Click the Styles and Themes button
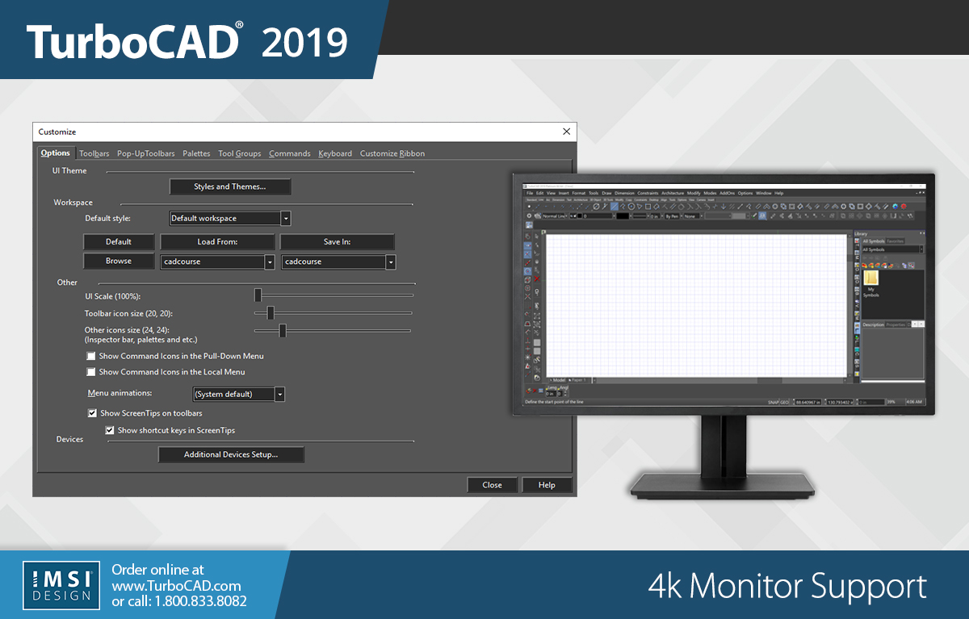Screen dimensions: 969x619 (x=230, y=186)
